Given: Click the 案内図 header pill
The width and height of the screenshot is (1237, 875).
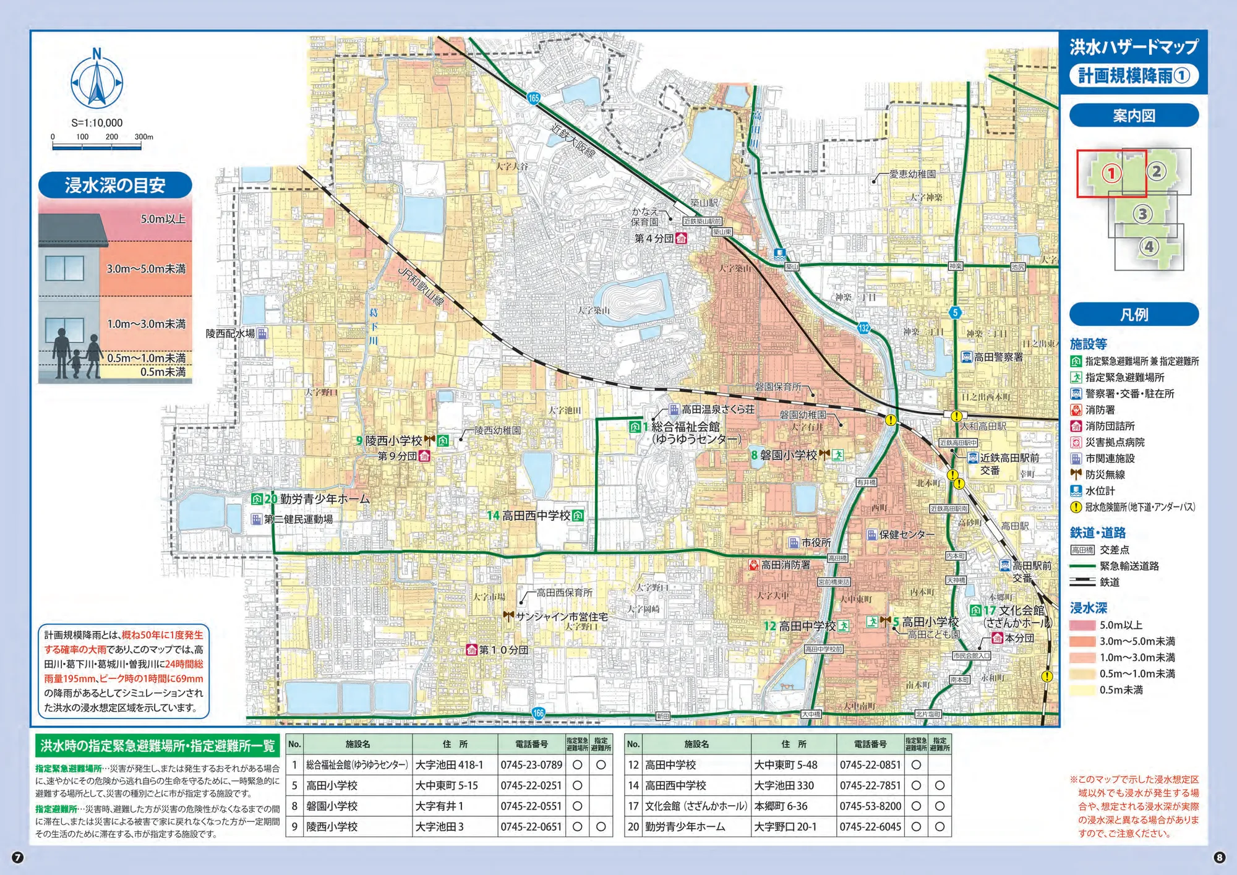Looking at the screenshot, I should [1134, 116].
